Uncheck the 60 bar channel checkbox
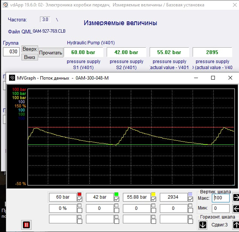The height and width of the screenshot is (232, 239). coord(80,199)
